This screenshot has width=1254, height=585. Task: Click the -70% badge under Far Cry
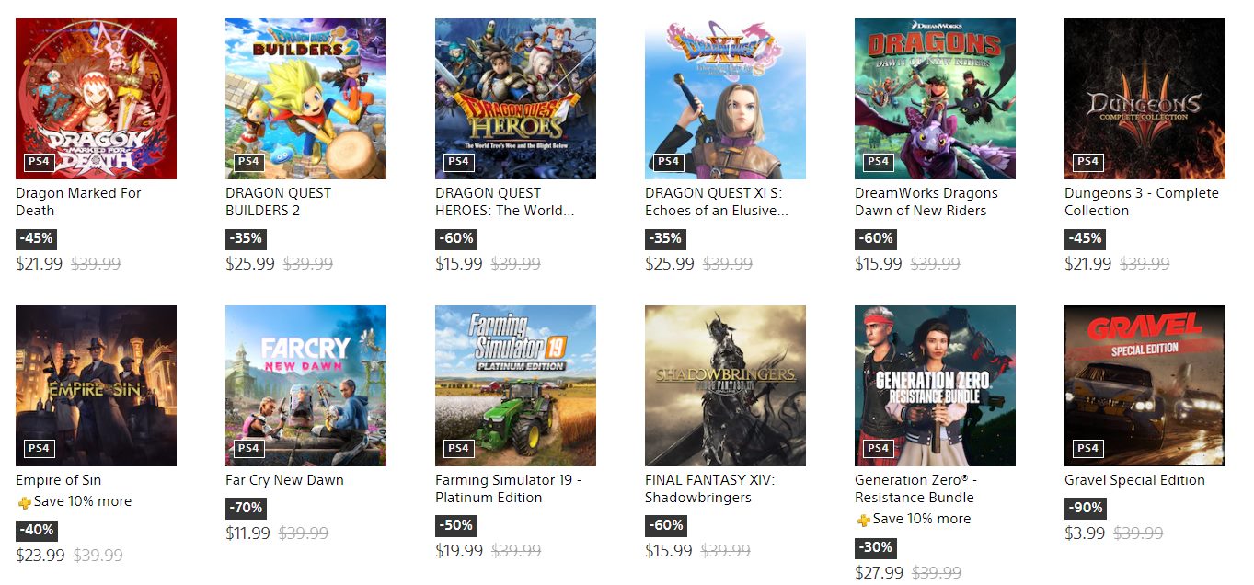coord(246,508)
